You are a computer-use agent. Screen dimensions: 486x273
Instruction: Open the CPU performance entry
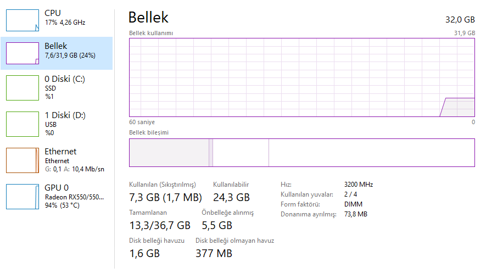pos(65,18)
